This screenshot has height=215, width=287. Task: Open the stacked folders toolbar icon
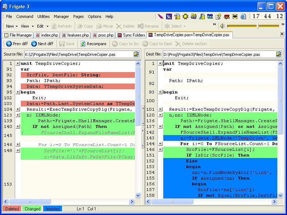[x=193, y=16]
